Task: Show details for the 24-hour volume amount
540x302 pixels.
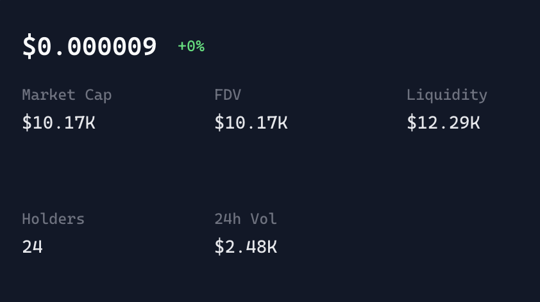Action: (246, 246)
